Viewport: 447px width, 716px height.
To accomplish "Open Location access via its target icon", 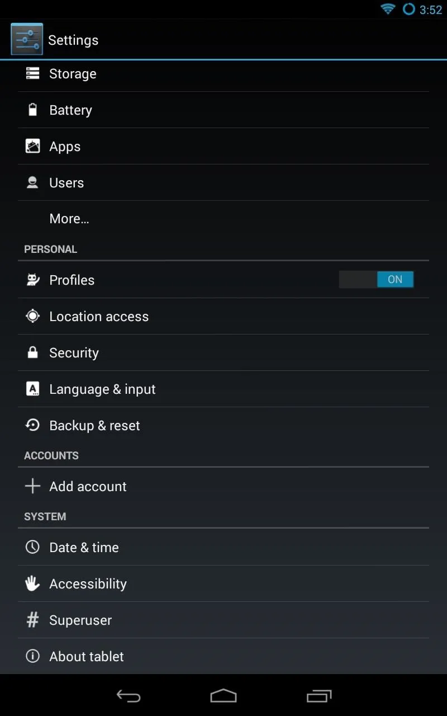I will click(32, 316).
